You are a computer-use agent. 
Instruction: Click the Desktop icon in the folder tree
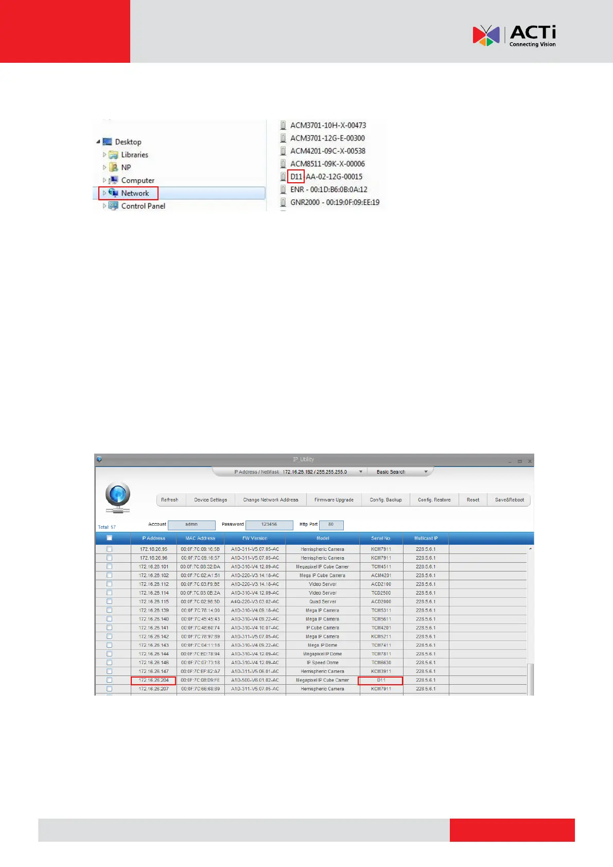[107, 142]
